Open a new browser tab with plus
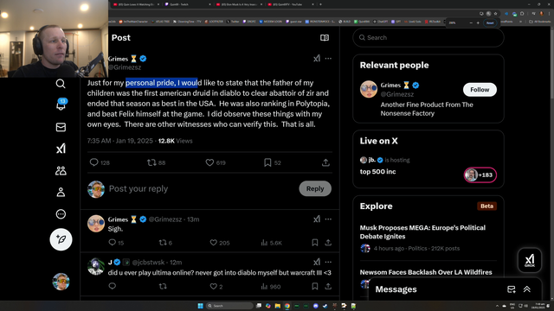Viewport: 554px width, 311px height. tap(320, 4)
